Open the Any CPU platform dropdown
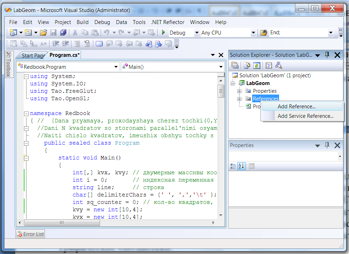This screenshot has width=349, height=254. click(x=253, y=33)
